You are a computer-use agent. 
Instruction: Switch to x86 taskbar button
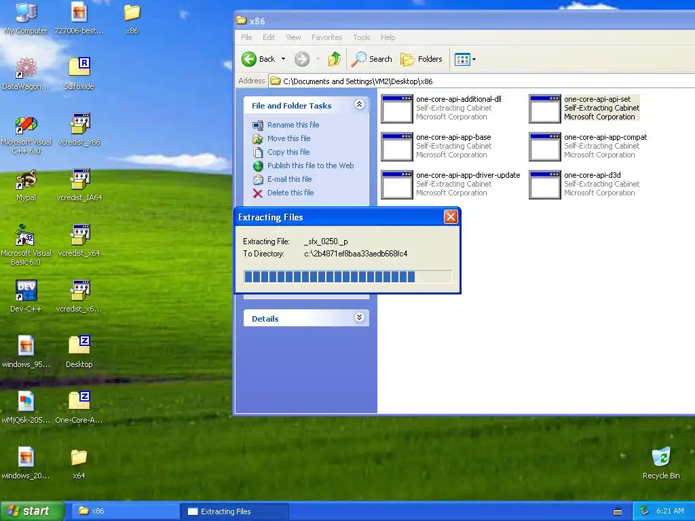coord(125,512)
